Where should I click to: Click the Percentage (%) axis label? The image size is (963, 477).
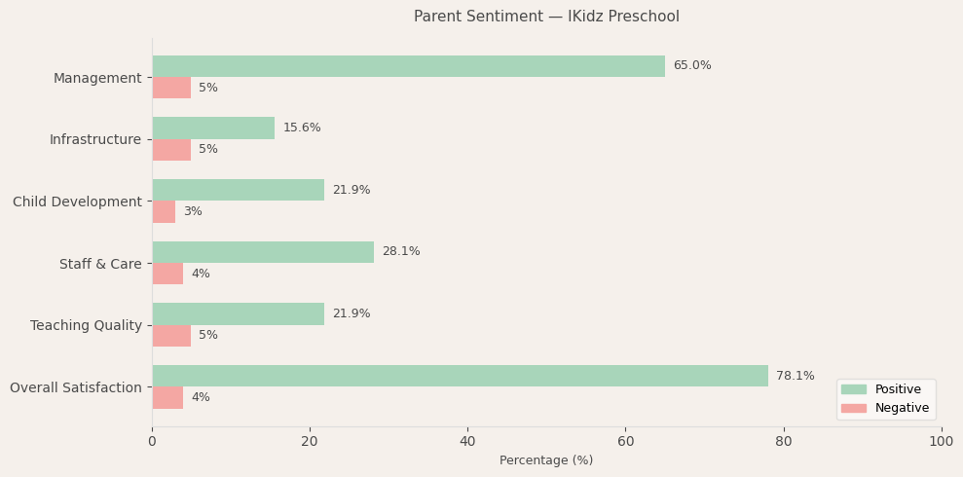(546, 460)
